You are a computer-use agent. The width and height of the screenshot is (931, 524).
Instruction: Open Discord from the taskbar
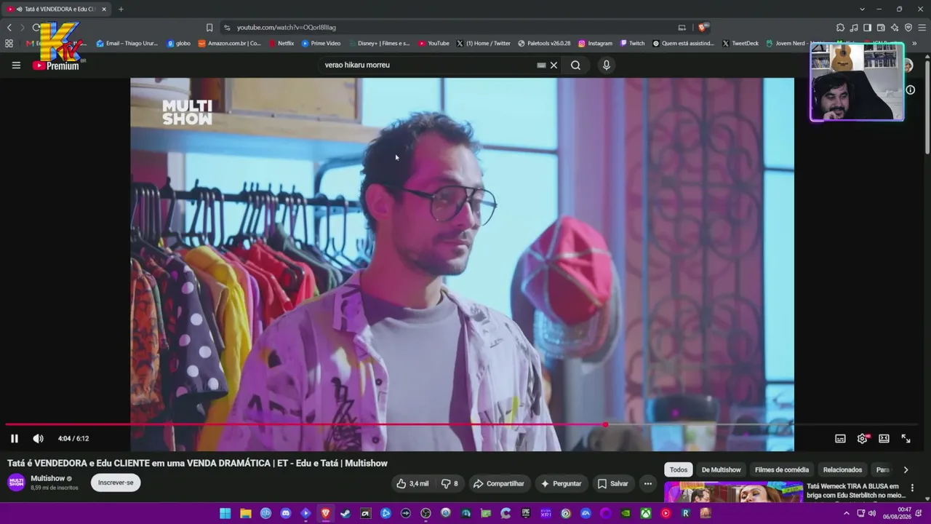click(x=286, y=514)
